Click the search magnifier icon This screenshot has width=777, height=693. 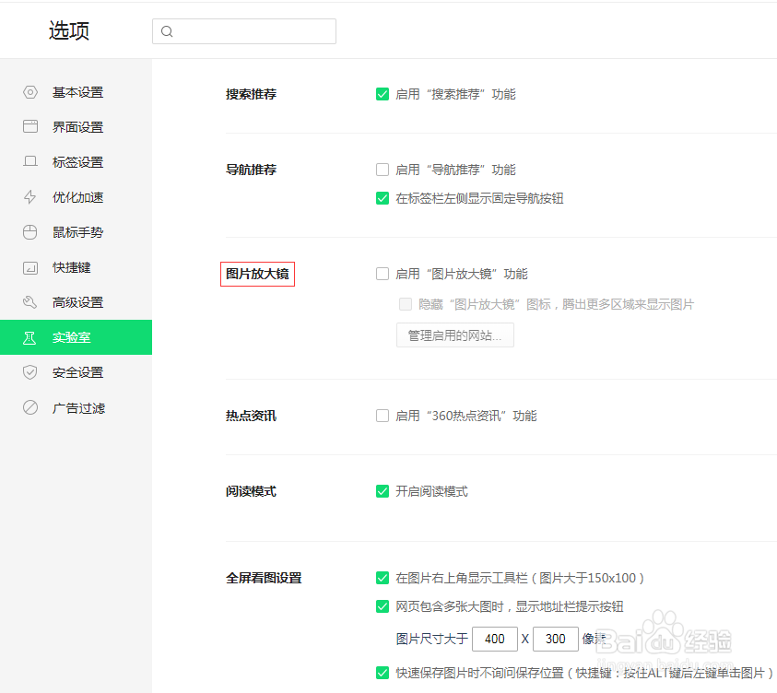167,31
